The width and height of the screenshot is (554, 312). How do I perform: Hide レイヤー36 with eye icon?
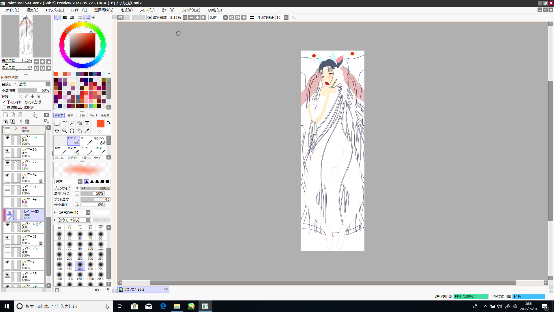tap(7, 138)
